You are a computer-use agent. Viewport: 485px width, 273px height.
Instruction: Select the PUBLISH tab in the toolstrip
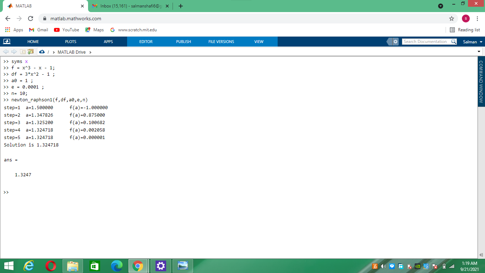tap(183, 42)
